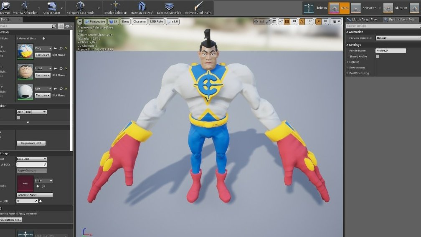Image resolution: width=421 pixels, height=237 pixels.
Task: Click the coordinate system cube icon in viewport
Action: (274, 21)
